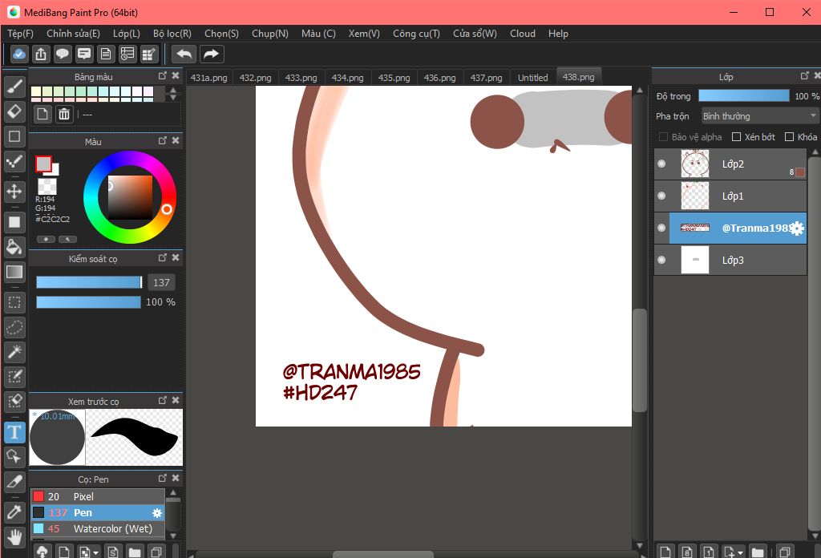Undock the Màu panel
This screenshot has height=558, width=821.
[x=162, y=140]
